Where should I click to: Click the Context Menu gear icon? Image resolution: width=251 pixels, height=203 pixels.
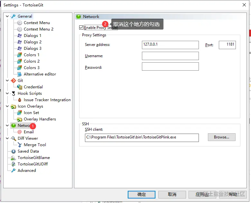(20, 23)
